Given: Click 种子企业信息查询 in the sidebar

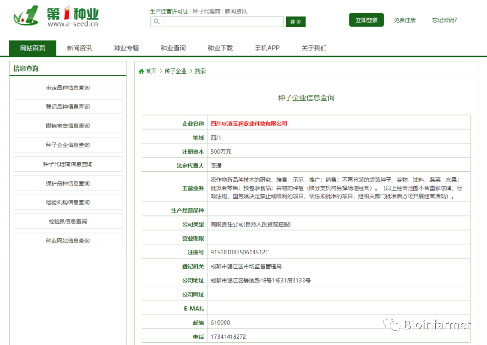Looking at the screenshot, I should coord(68,145).
